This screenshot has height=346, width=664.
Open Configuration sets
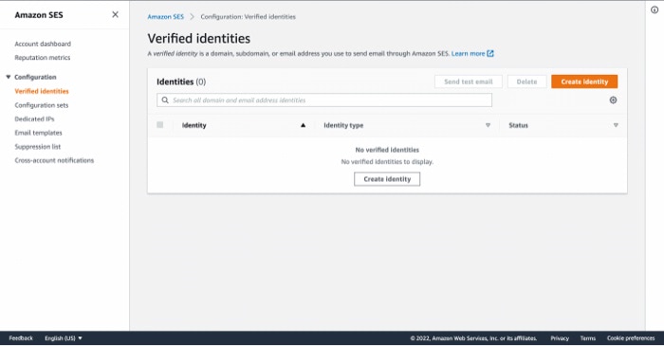click(42, 105)
